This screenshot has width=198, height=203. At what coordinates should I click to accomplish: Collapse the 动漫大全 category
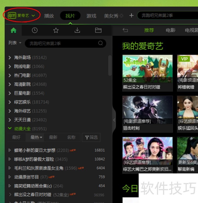click(x=10, y=128)
